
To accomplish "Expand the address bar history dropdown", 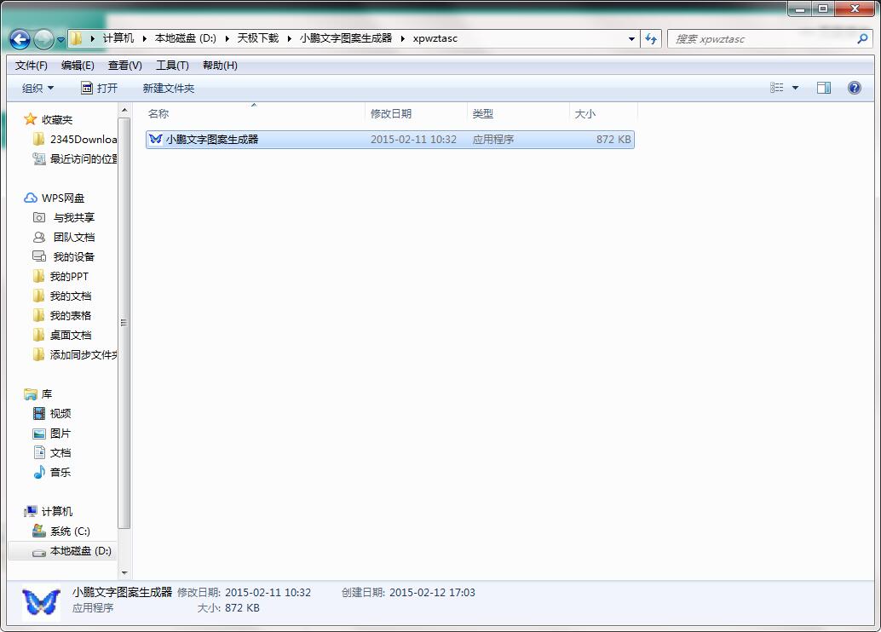I will click(x=631, y=38).
